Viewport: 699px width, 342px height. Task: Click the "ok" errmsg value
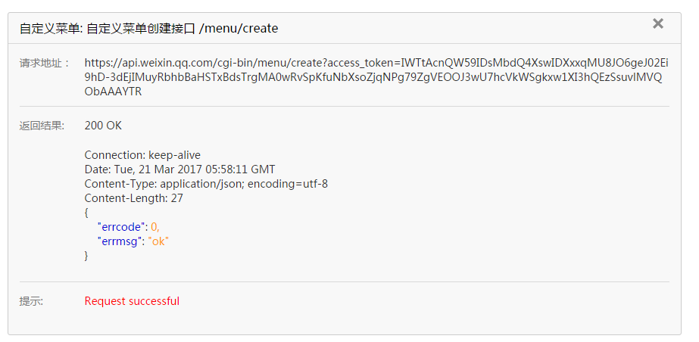coord(158,241)
